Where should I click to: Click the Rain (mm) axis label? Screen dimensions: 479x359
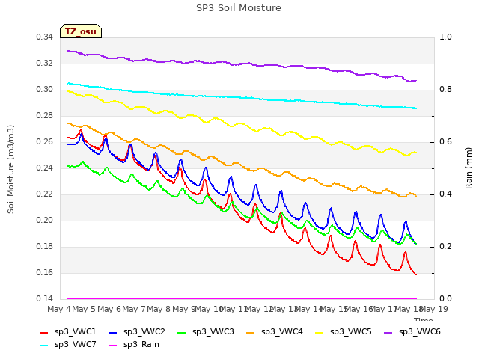pos(469,168)
